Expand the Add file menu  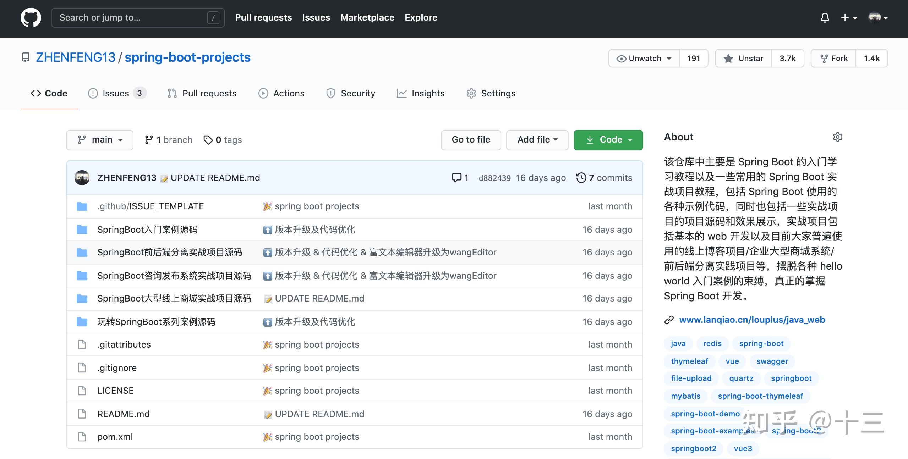[x=537, y=140]
